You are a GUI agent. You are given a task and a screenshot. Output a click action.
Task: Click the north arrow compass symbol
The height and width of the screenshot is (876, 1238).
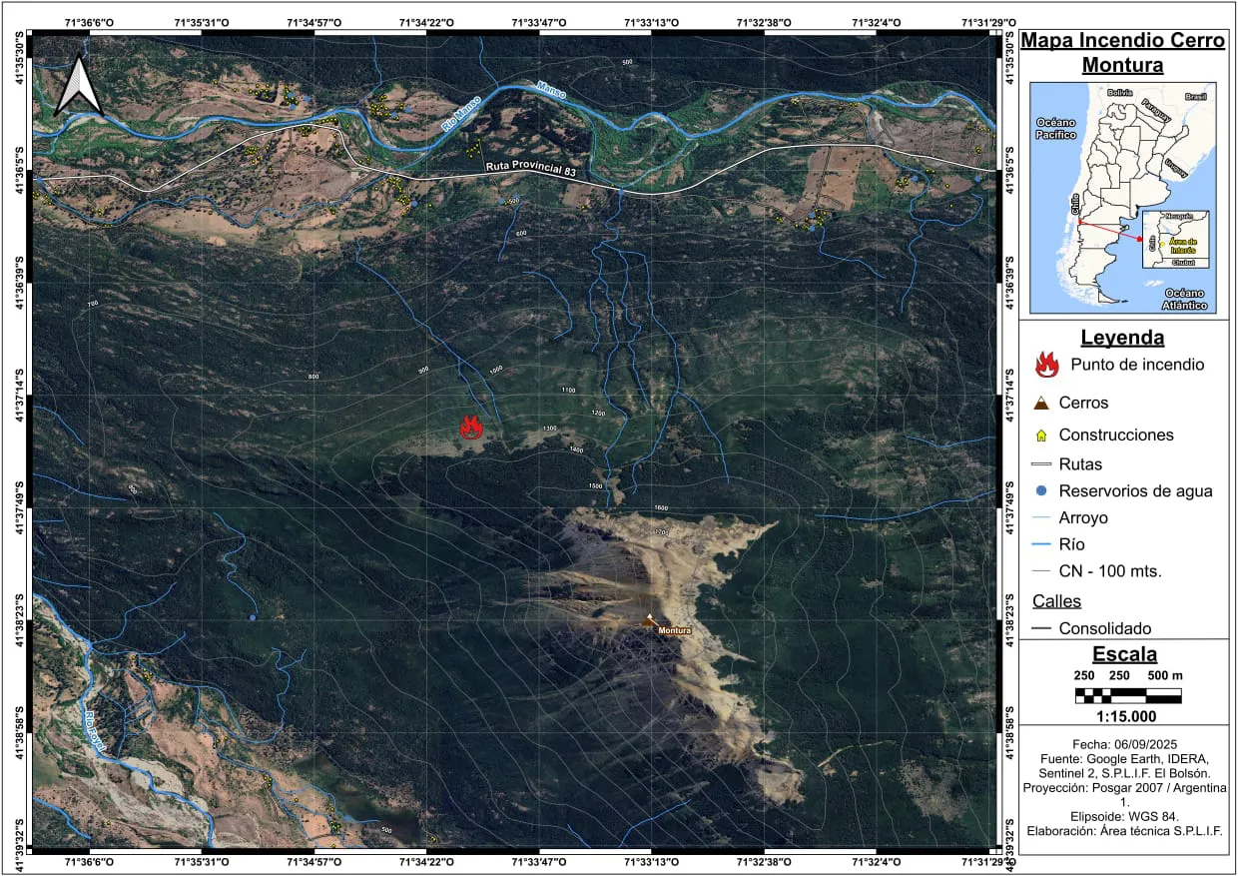78,85
